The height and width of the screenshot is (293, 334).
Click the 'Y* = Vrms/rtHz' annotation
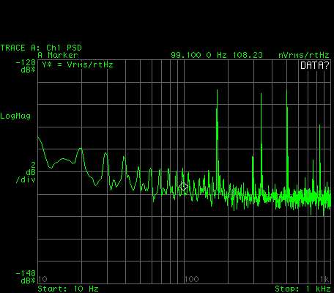78,65
